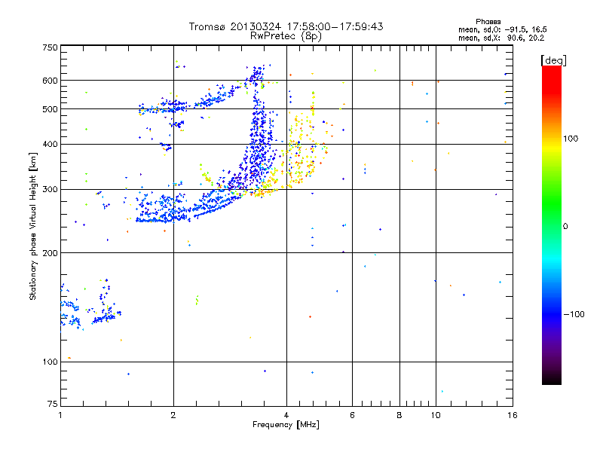Click the '300' height axis tick label

[50, 190]
